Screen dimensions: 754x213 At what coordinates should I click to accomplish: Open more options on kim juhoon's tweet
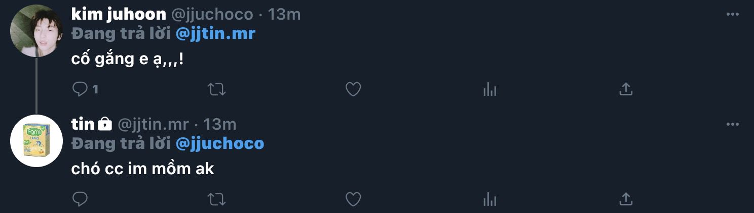pos(732,15)
